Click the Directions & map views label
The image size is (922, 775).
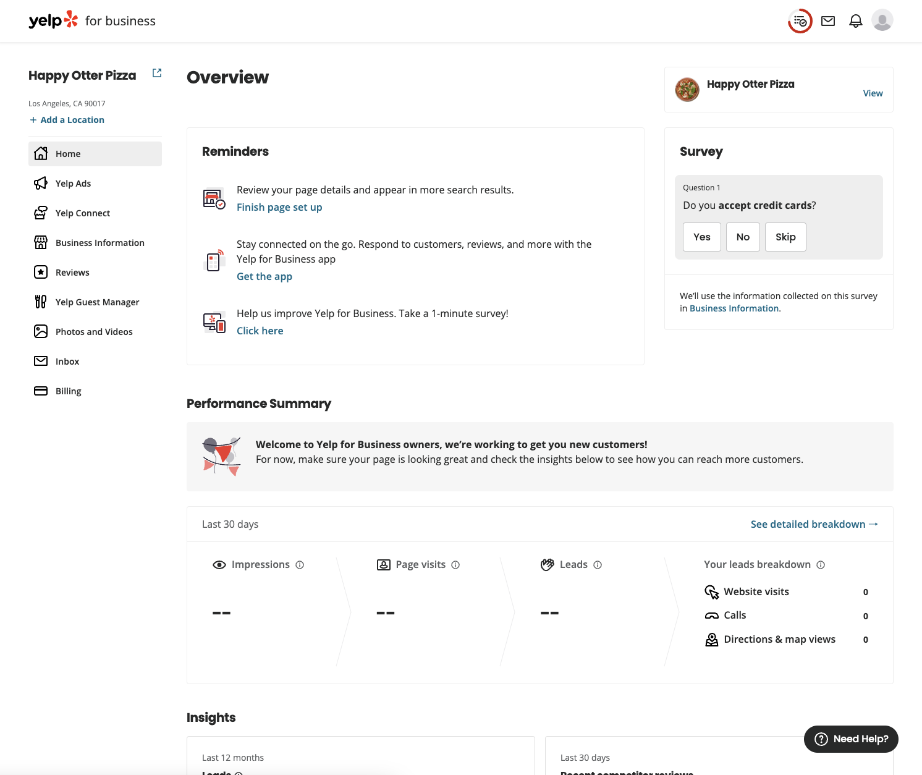pyautogui.click(x=780, y=639)
